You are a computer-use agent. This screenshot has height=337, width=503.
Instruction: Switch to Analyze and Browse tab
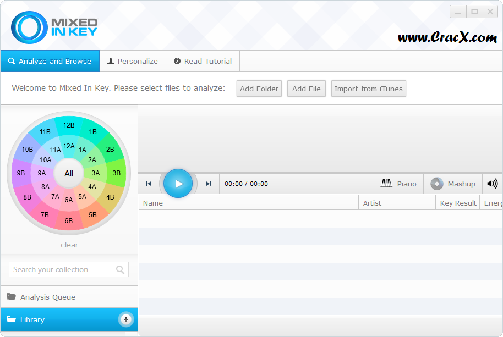pyautogui.click(x=50, y=61)
